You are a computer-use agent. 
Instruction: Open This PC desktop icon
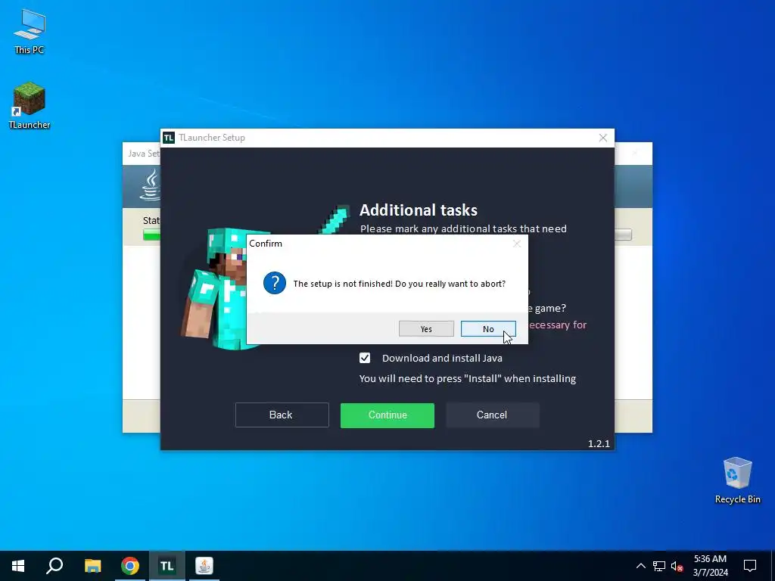pyautogui.click(x=30, y=31)
